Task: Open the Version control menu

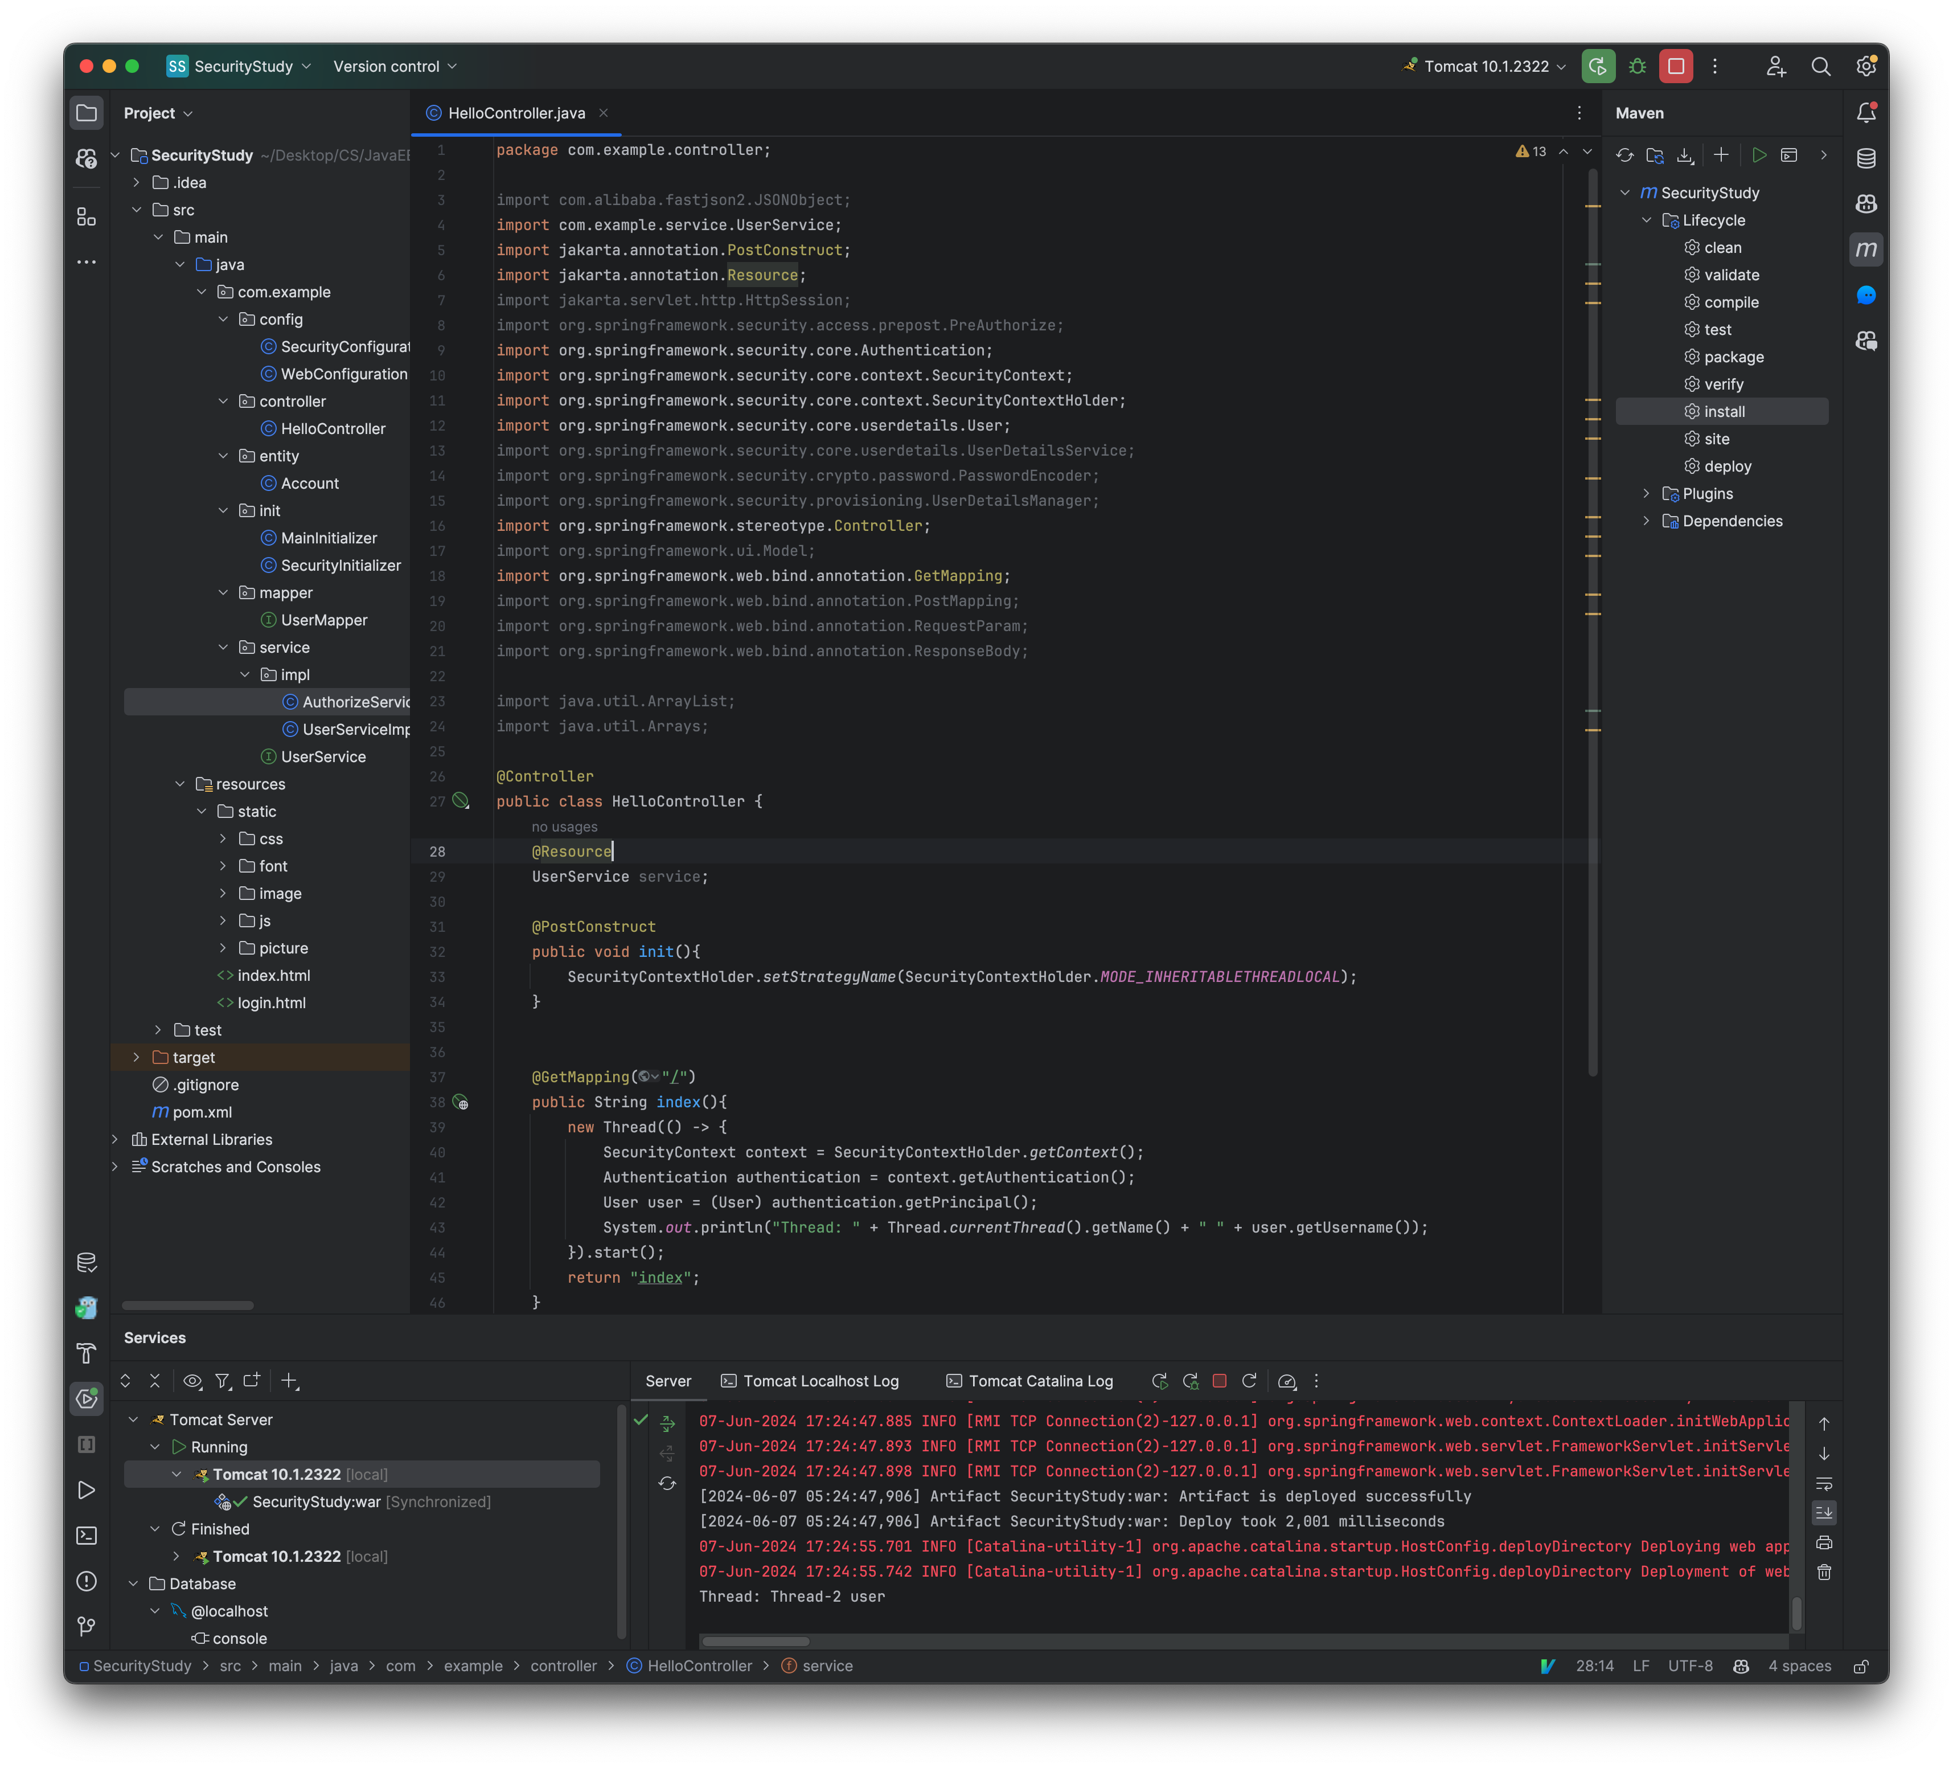Action: pos(391,66)
